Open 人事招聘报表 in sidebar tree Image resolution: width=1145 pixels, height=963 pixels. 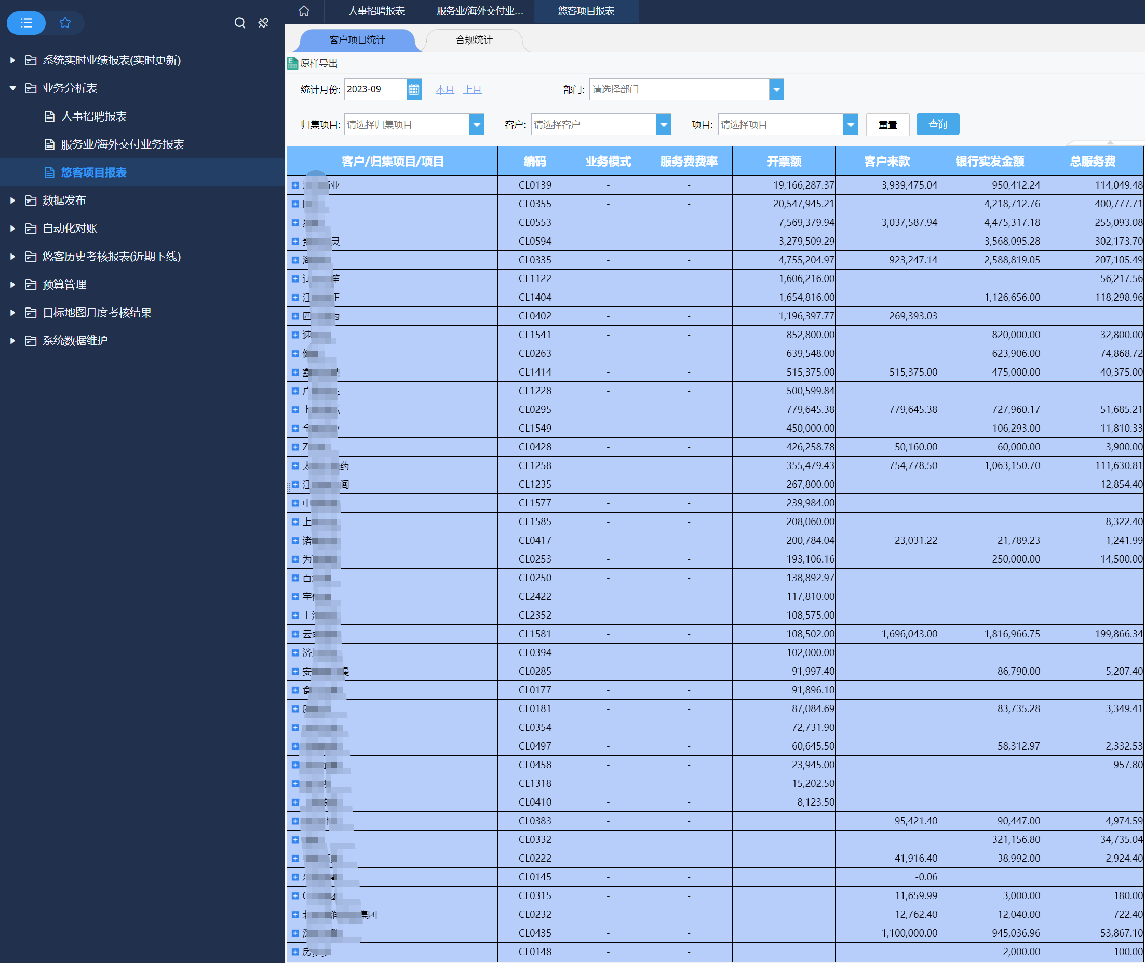click(94, 116)
